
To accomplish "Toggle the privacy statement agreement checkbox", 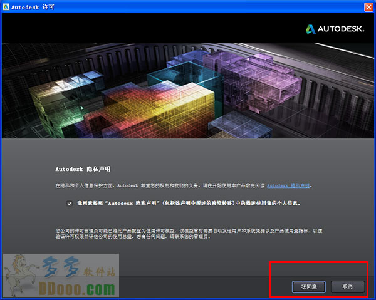I will point(70,204).
